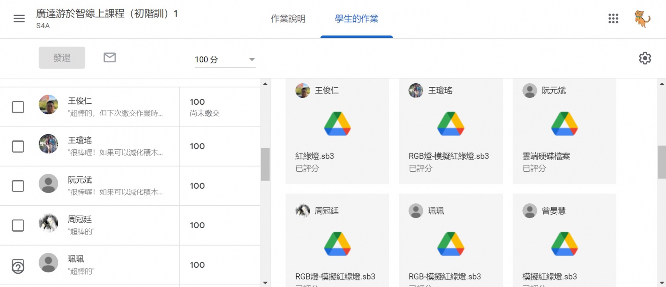Switch to the 作業說明 tab

[288, 19]
